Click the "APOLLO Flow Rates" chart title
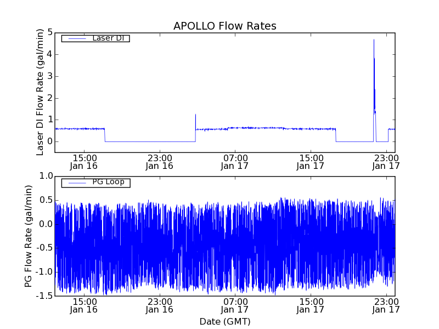This screenshot has height=329, width=439. [x=225, y=26]
